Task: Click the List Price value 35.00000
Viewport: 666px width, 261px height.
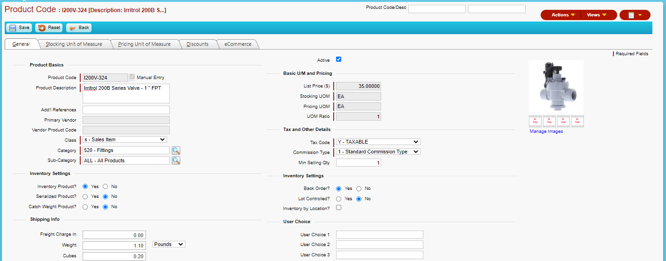Action: pos(359,86)
